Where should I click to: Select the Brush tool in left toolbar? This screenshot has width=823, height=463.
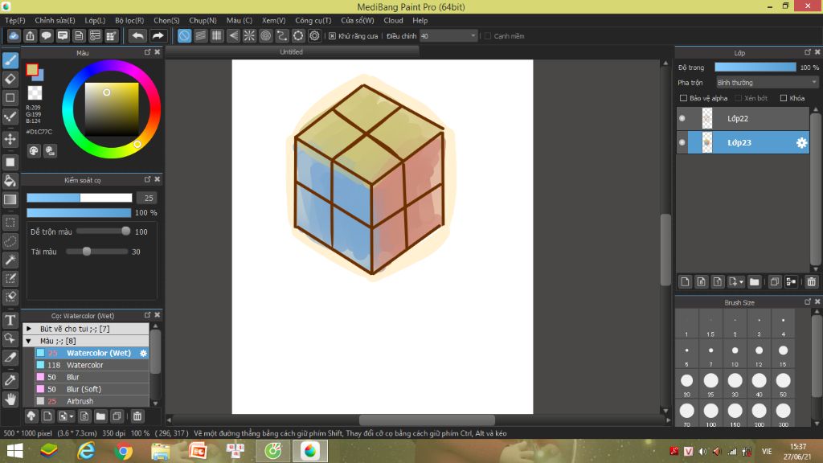pos(10,60)
